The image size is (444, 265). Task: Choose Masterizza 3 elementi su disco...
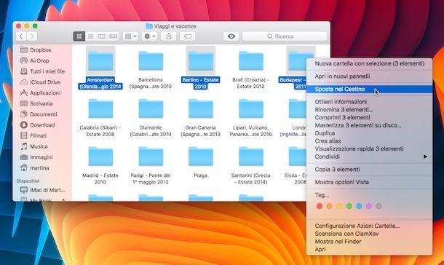coord(369,125)
